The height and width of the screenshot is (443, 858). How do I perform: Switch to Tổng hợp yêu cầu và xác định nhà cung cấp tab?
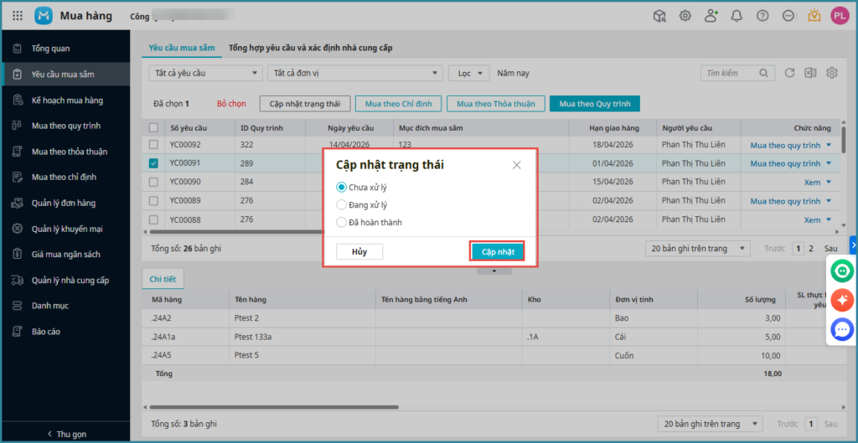point(310,48)
